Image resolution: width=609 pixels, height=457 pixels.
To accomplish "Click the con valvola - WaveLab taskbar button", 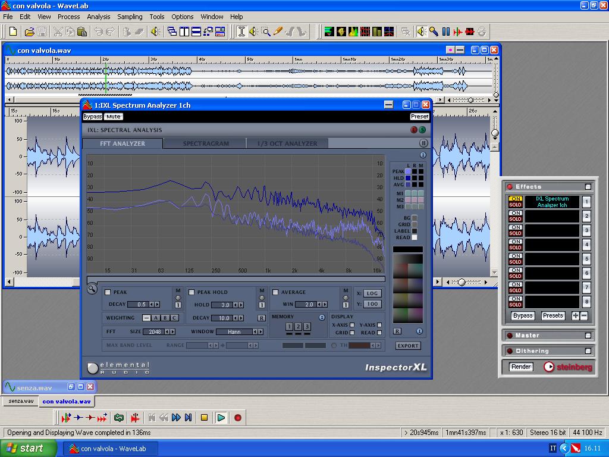I will click(x=110, y=449).
